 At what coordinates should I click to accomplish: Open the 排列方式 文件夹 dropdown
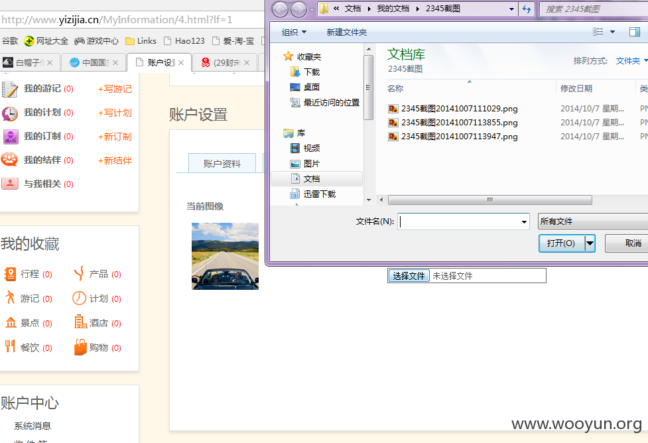[631, 61]
